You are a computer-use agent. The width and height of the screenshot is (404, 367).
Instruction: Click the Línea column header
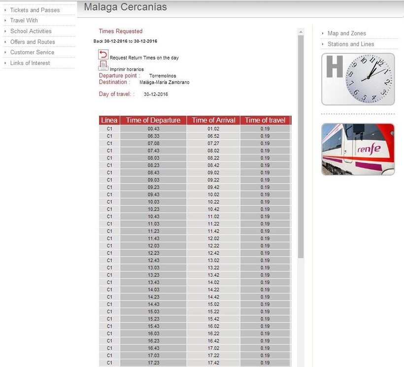coord(109,120)
